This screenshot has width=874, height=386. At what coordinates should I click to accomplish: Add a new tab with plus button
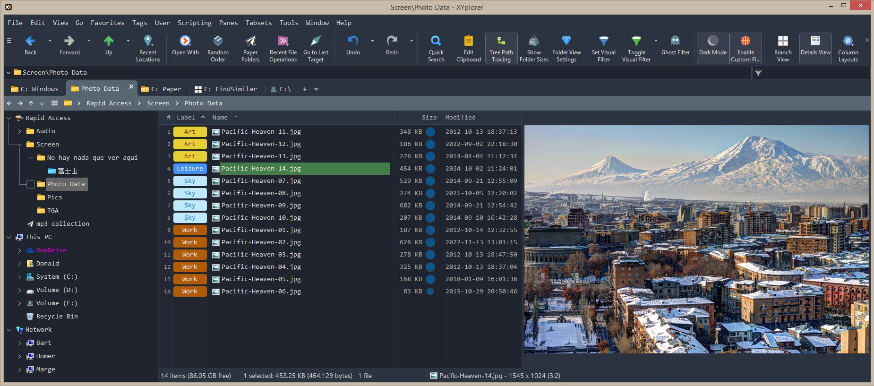pos(305,89)
